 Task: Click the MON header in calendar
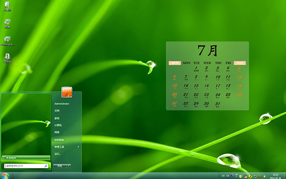click(x=186, y=63)
